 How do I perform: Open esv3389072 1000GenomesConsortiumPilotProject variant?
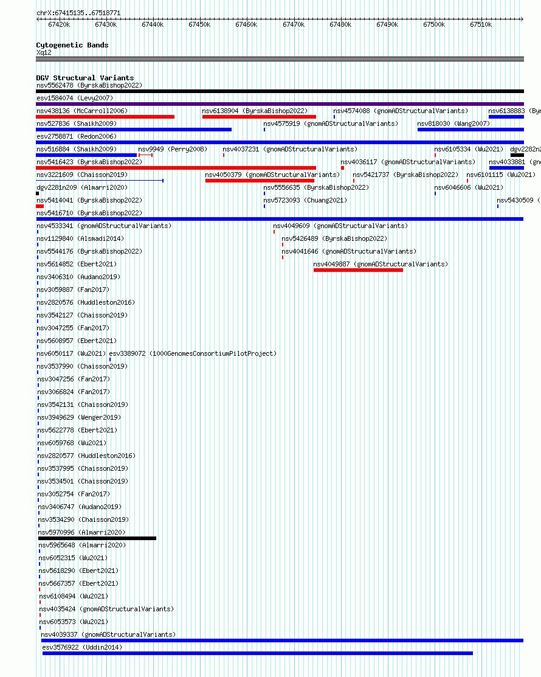pos(193,353)
